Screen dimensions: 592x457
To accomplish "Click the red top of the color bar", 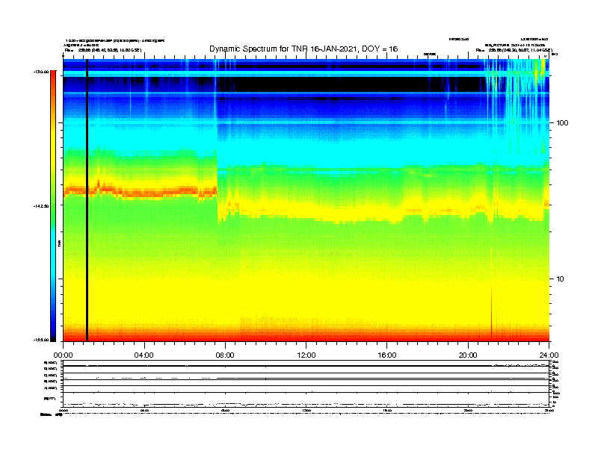I will (53, 75).
